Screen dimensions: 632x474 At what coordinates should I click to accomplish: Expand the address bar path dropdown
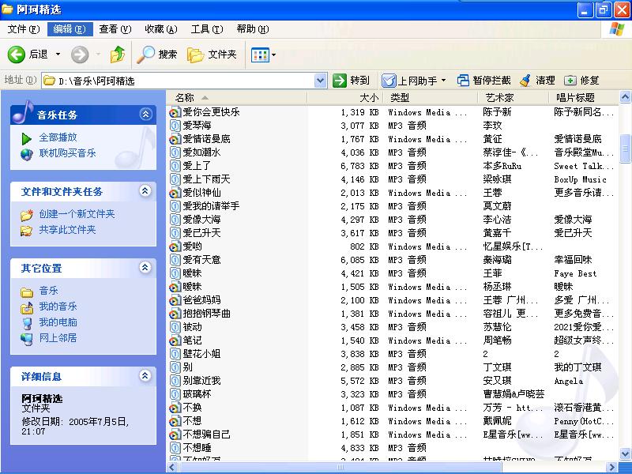coord(320,81)
